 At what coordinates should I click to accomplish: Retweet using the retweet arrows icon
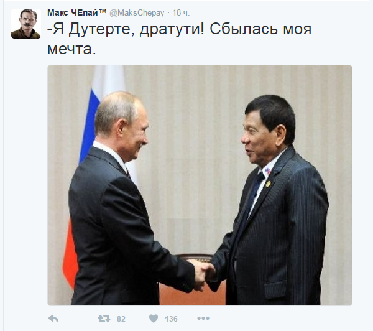pos(104,319)
